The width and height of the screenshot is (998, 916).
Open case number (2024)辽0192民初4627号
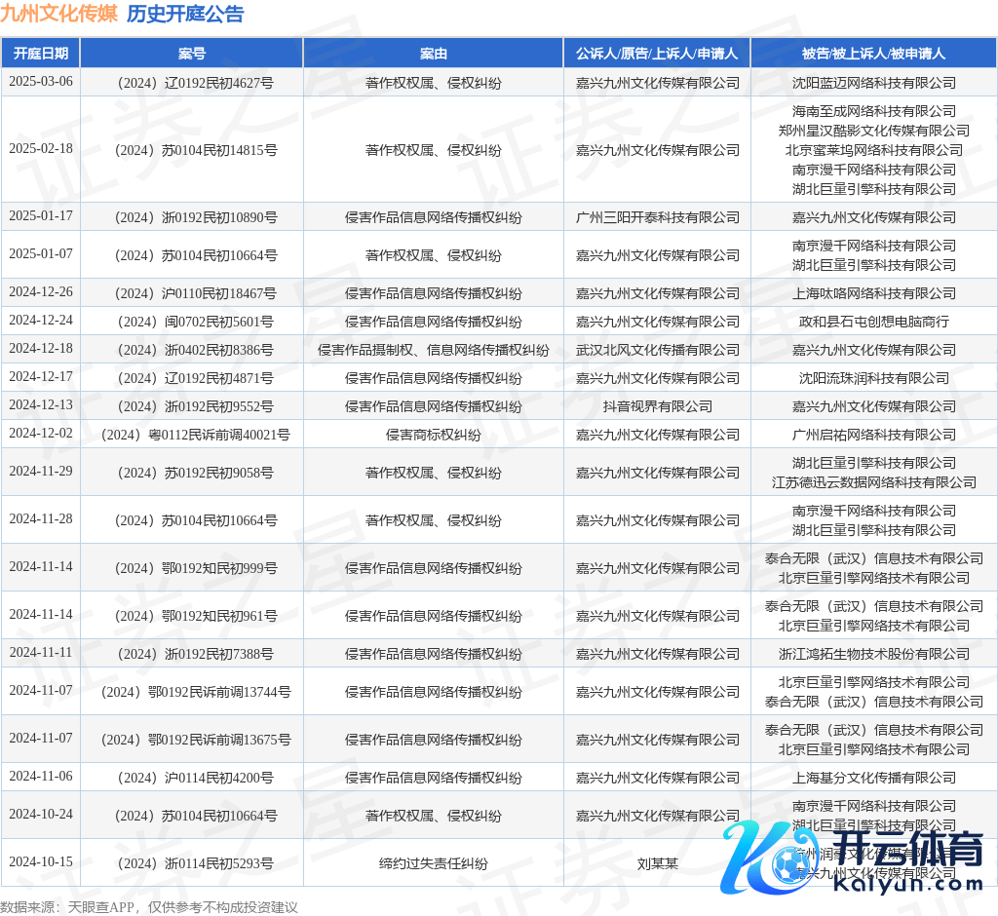point(192,83)
